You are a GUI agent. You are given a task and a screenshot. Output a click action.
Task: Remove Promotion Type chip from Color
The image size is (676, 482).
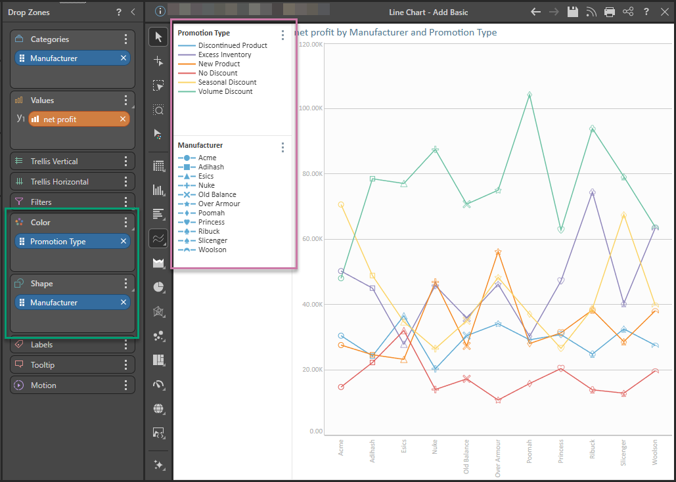coord(124,242)
